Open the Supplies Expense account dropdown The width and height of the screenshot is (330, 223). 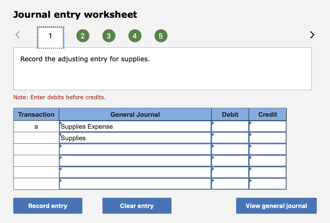[x=135, y=126]
